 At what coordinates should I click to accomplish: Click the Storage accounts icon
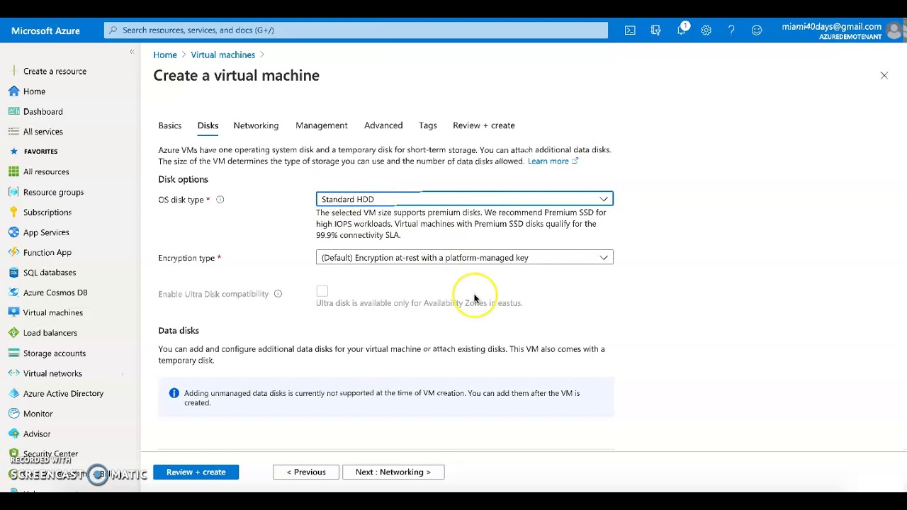tap(13, 353)
